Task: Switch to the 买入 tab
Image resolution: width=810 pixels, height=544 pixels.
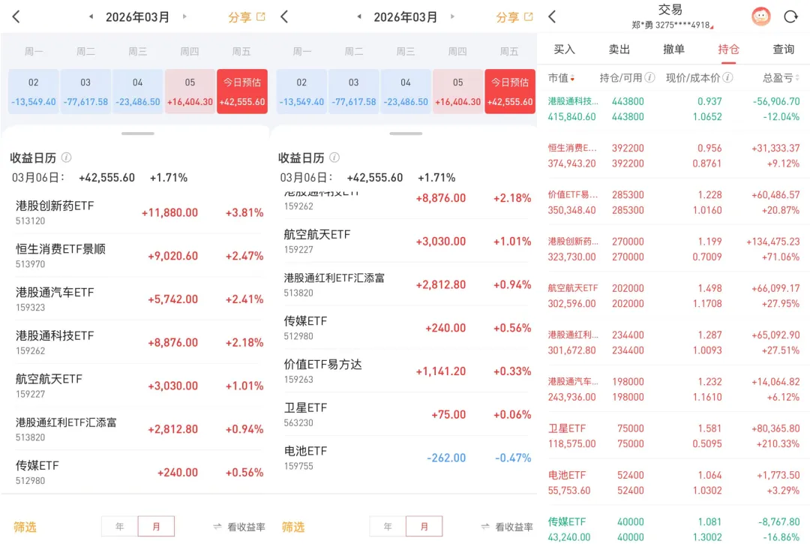Action: [x=564, y=49]
